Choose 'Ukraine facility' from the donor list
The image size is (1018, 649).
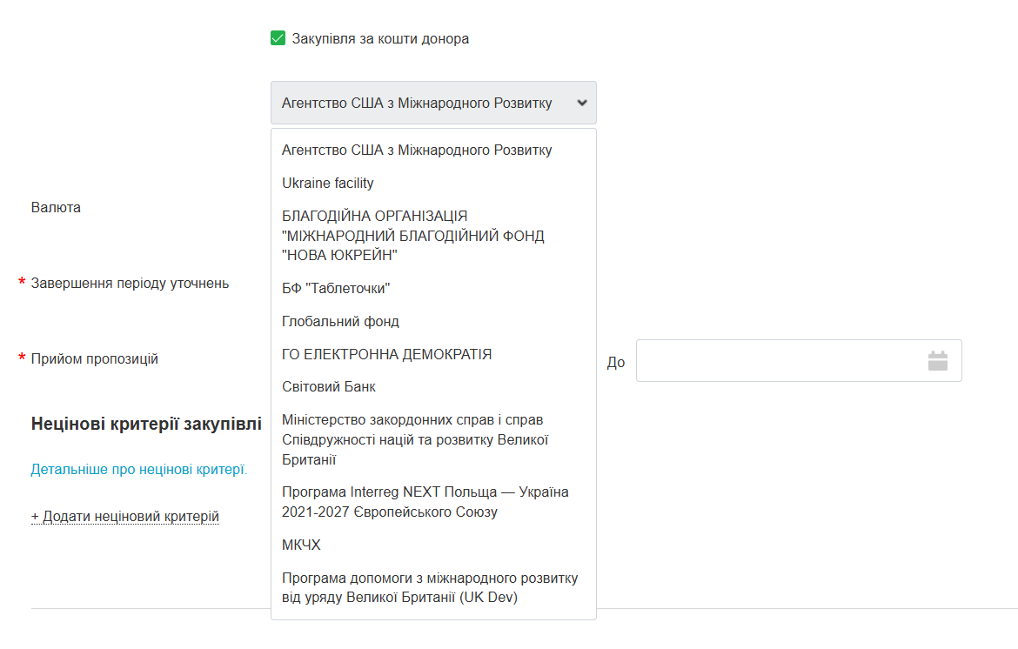(x=328, y=183)
